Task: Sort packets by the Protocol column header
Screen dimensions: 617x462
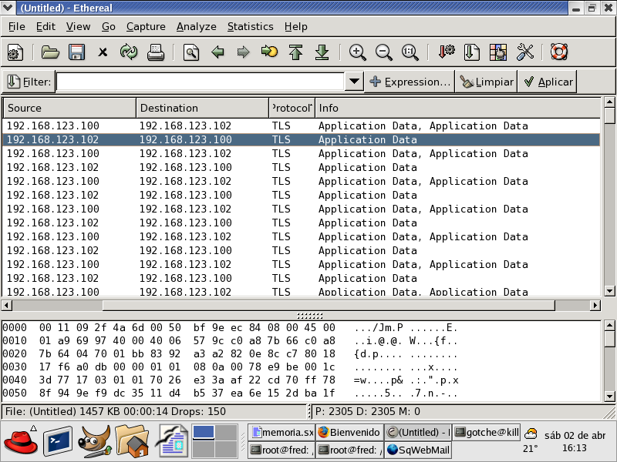Action: (x=292, y=108)
